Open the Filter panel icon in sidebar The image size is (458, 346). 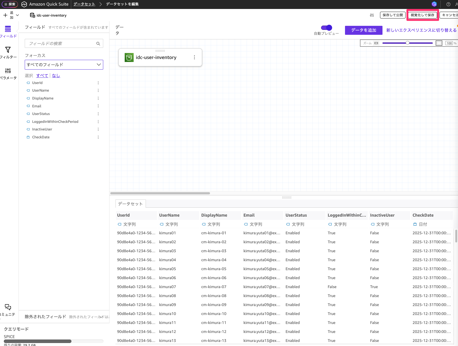[x=8, y=50]
